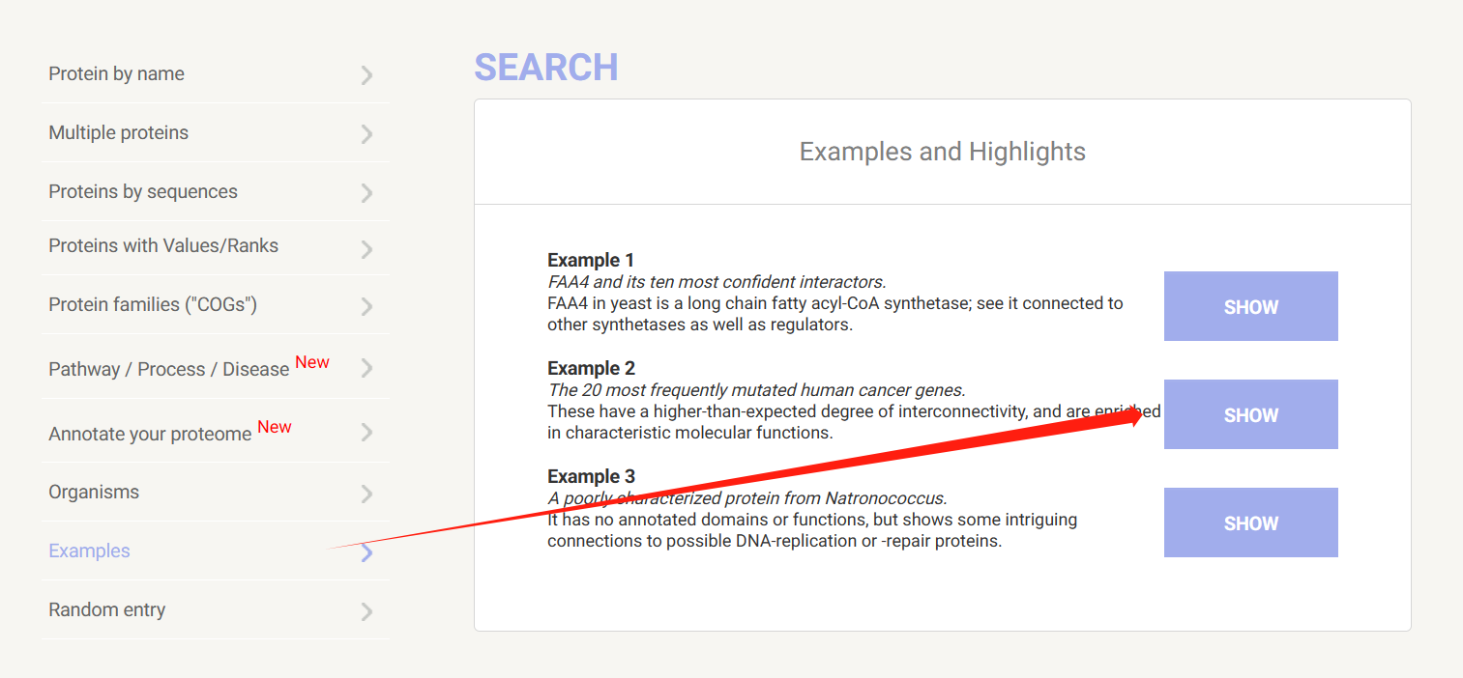
Task: Show Example 2 human cancer genes
Action: (x=1250, y=414)
